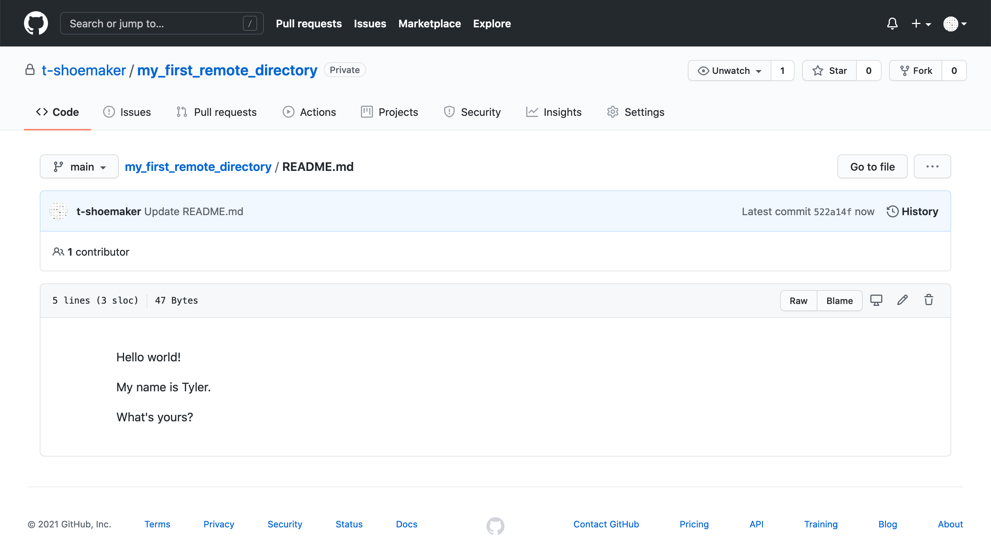Click the 47 Bytes file size text
This screenshot has width=991, height=545.
click(177, 300)
